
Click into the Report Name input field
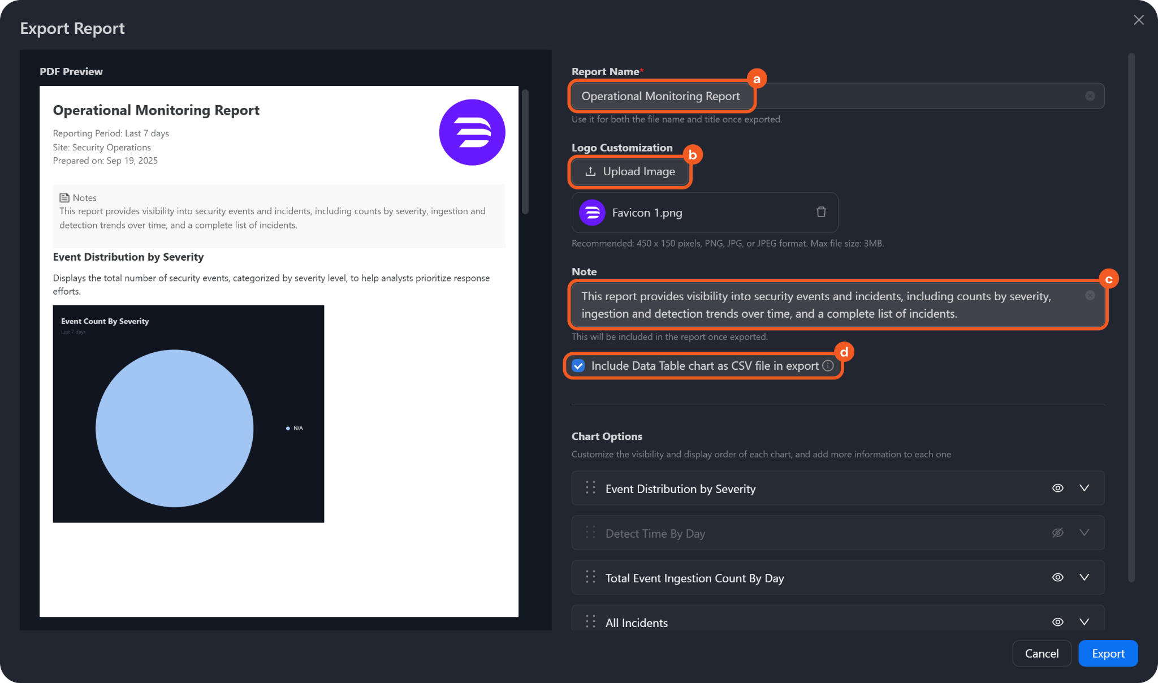tap(848, 96)
